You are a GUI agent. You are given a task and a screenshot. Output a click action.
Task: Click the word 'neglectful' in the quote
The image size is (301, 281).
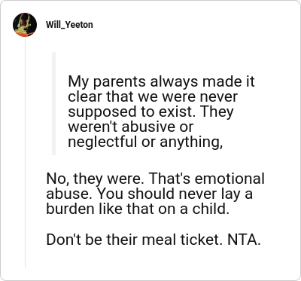103,142
